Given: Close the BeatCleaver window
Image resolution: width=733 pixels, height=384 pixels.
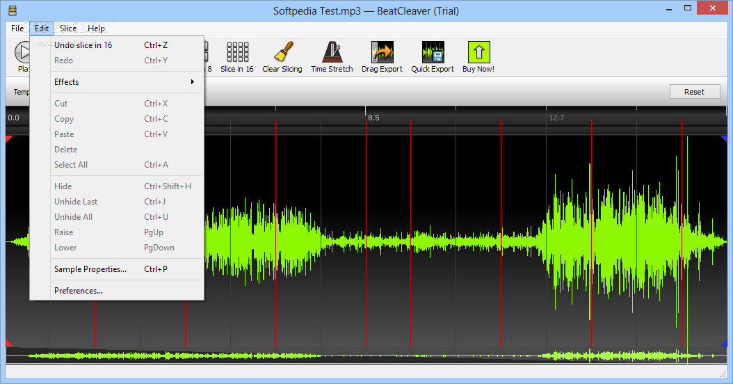Looking at the screenshot, I should 713,8.
